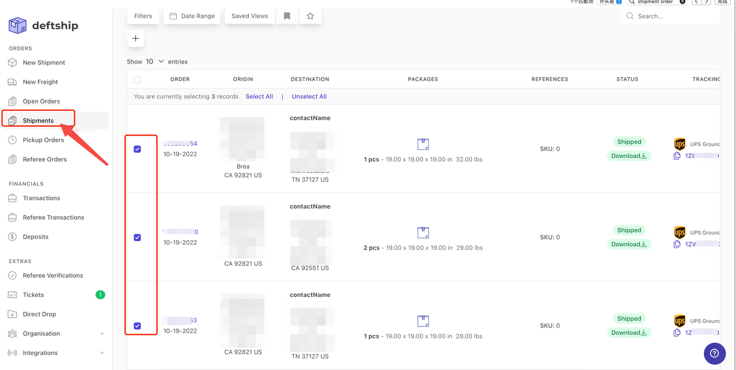Uncheck the 32.00 lbs shipment row checkbox
736x370 pixels.
(137, 149)
